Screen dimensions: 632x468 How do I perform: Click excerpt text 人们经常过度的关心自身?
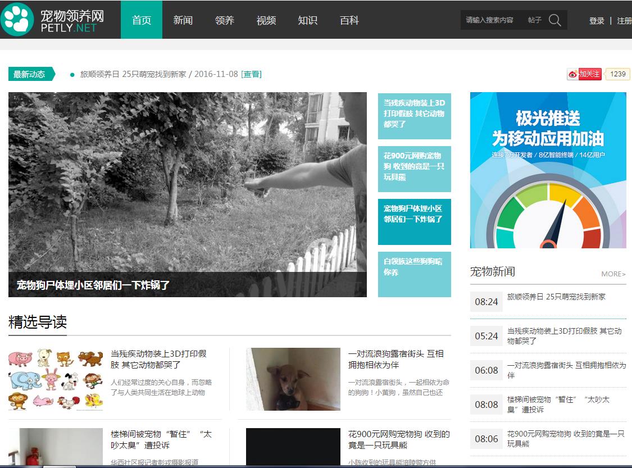tap(161, 388)
